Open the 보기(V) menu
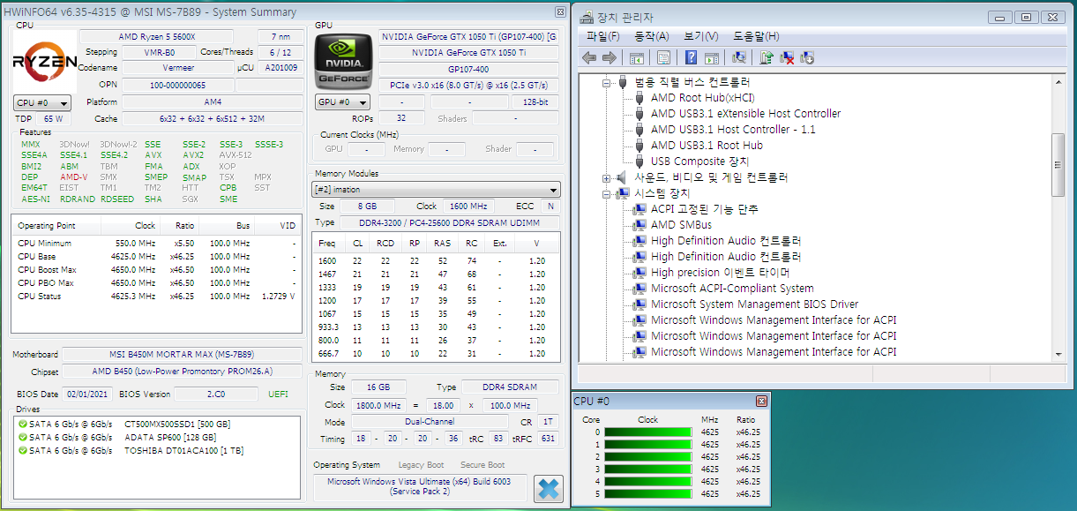 pos(700,36)
